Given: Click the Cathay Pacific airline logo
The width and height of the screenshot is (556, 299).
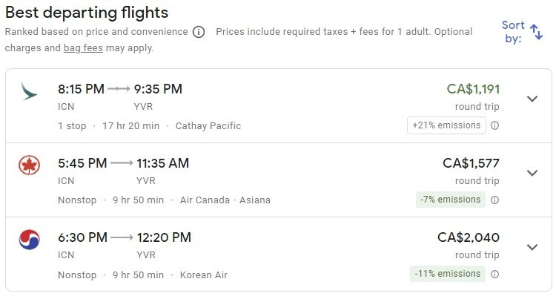Looking at the screenshot, I should (29, 91).
